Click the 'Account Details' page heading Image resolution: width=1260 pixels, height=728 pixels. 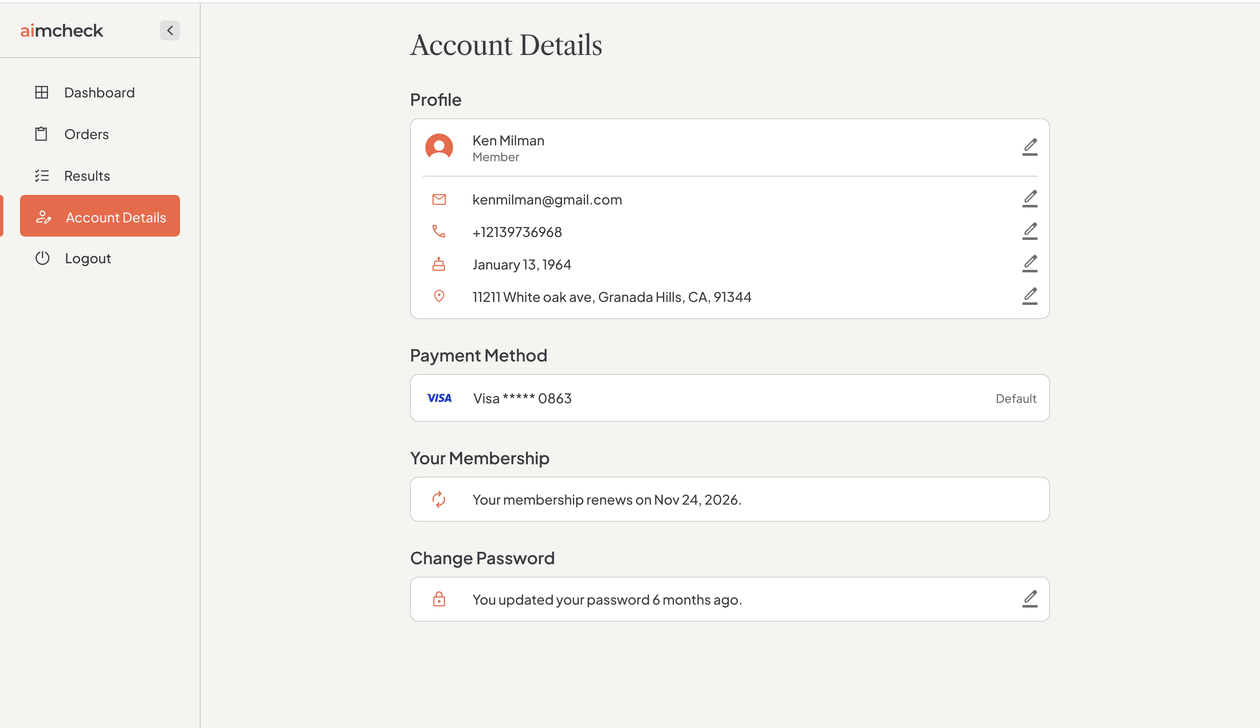pyautogui.click(x=506, y=45)
